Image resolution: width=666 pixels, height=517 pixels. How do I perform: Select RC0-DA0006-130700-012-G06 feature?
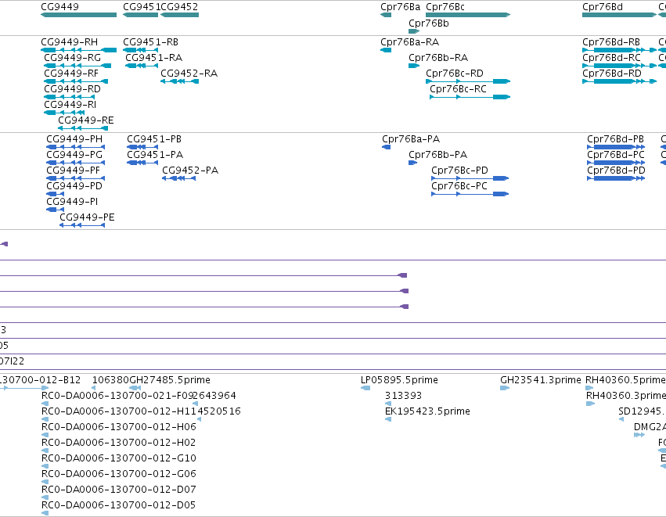tap(118, 474)
